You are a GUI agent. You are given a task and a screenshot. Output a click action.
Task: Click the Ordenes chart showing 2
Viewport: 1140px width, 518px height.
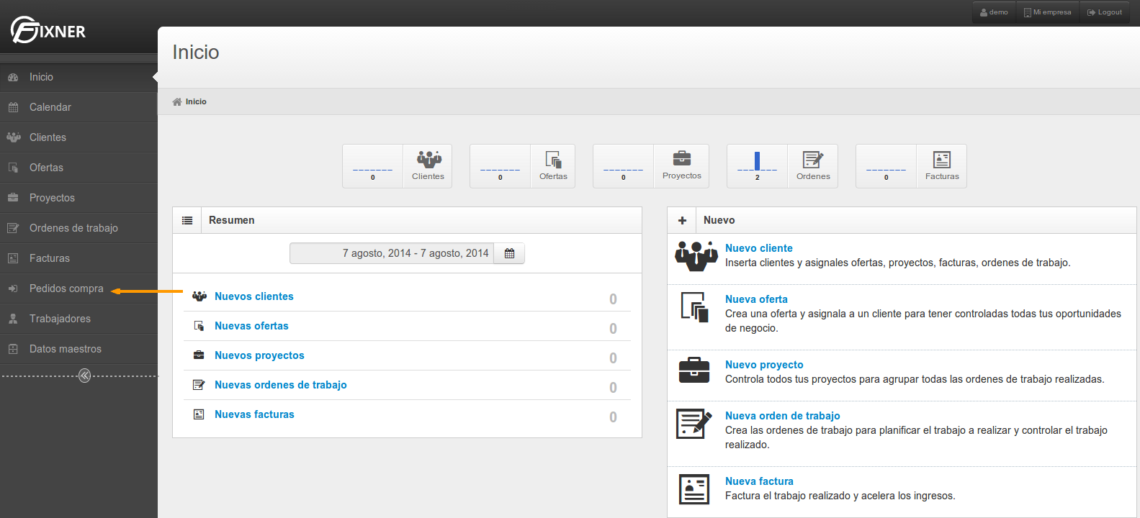[757, 166]
